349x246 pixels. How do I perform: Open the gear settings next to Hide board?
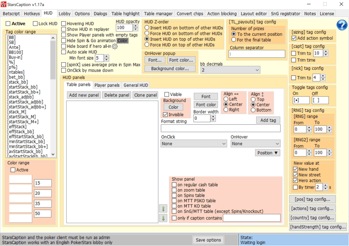pyautogui.click(x=115, y=46)
